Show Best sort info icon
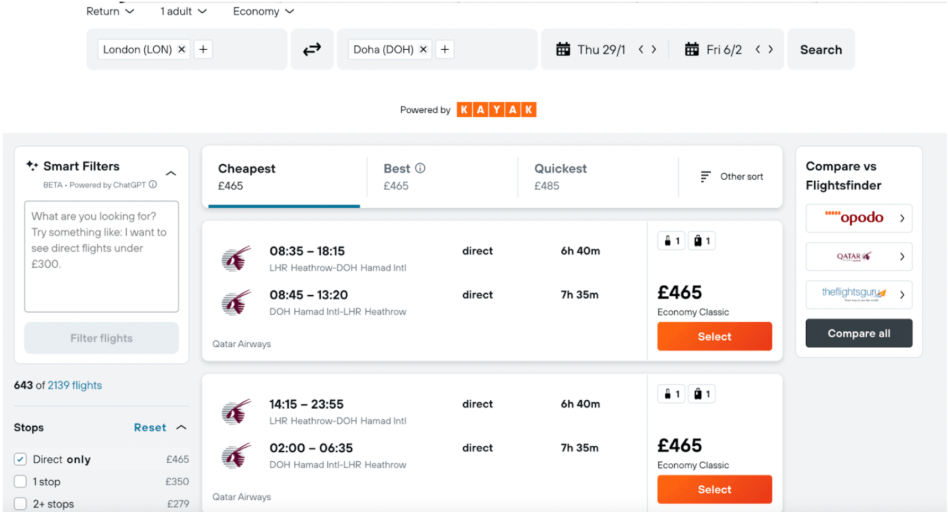The height and width of the screenshot is (512, 948). coord(420,168)
